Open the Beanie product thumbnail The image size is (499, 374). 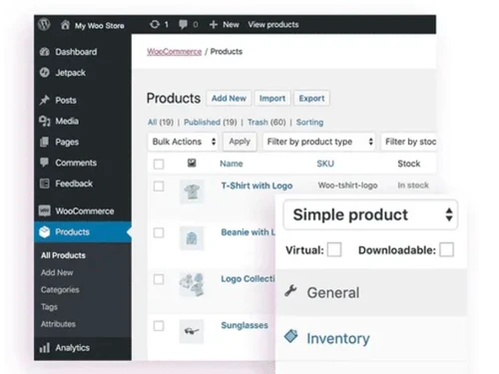(x=192, y=238)
